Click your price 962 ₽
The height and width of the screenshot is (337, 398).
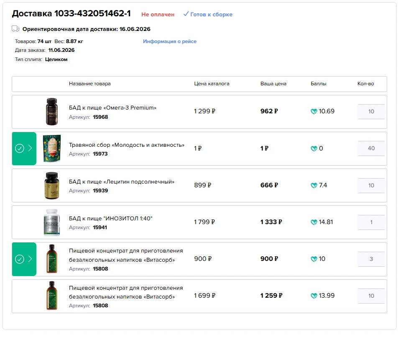click(x=269, y=111)
